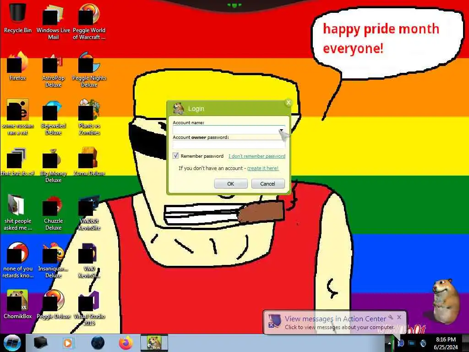Expand the Account name dropdown arrow

pos(281,130)
